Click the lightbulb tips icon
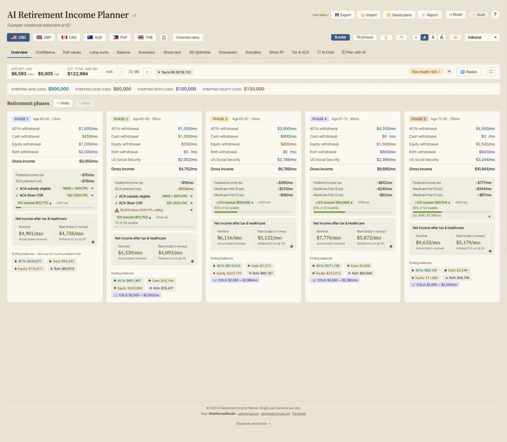The height and width of the screenshot is (442, 507). 386,37
